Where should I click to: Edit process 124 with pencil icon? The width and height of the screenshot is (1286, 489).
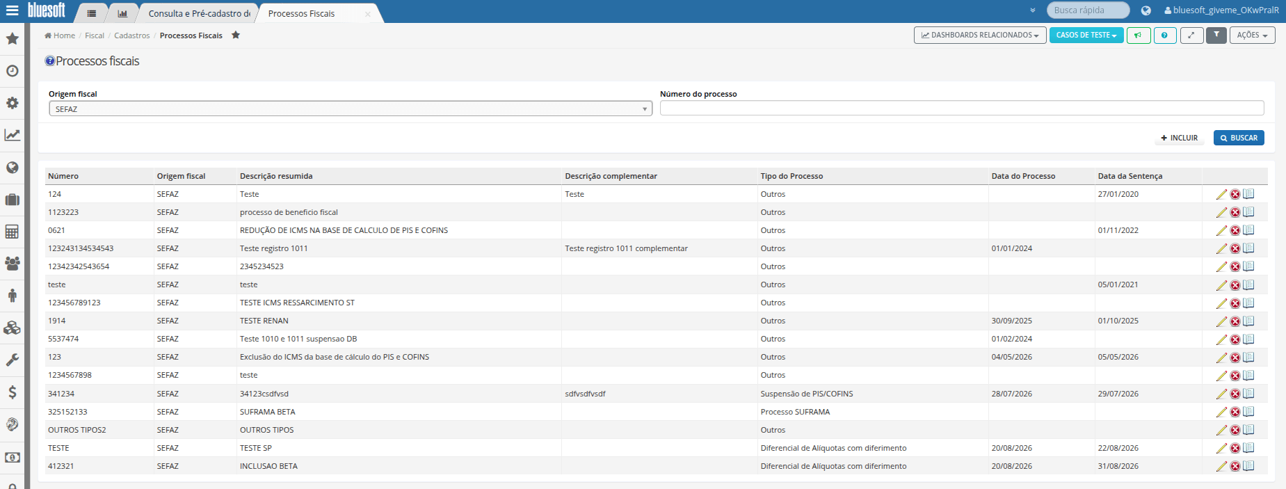(x=1221, y=194)
